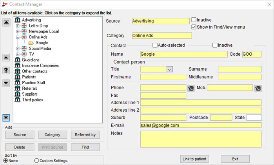The height and width of the screenshot is (165, 274).
Task: Collapse the Online Ads tree node
Action: point(18,37)
